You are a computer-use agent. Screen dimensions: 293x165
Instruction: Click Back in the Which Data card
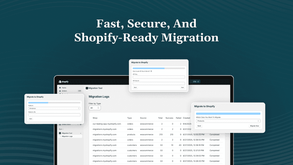(x=199, y=126)
